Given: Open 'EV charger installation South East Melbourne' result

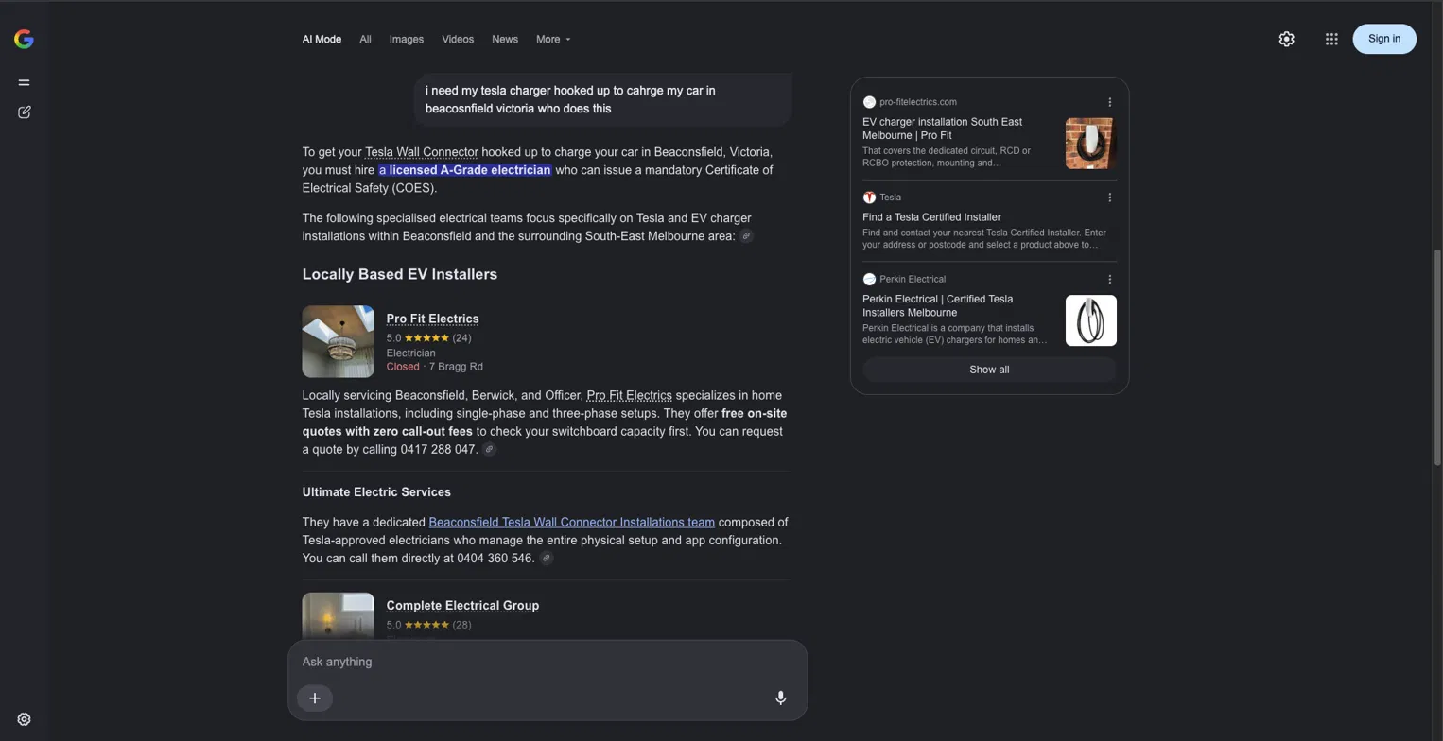Looking at the screenshot, I should coord(942,129).
